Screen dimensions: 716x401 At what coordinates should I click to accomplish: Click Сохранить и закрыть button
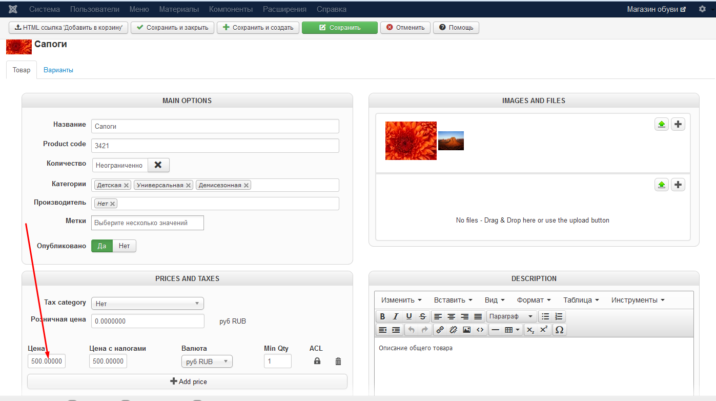click(172, 28)
